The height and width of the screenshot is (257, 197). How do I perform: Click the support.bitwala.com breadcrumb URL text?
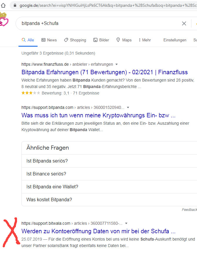(x=72, y=223)
